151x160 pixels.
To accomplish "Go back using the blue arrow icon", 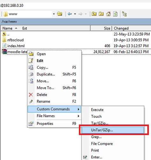I will tap(70, 14).
